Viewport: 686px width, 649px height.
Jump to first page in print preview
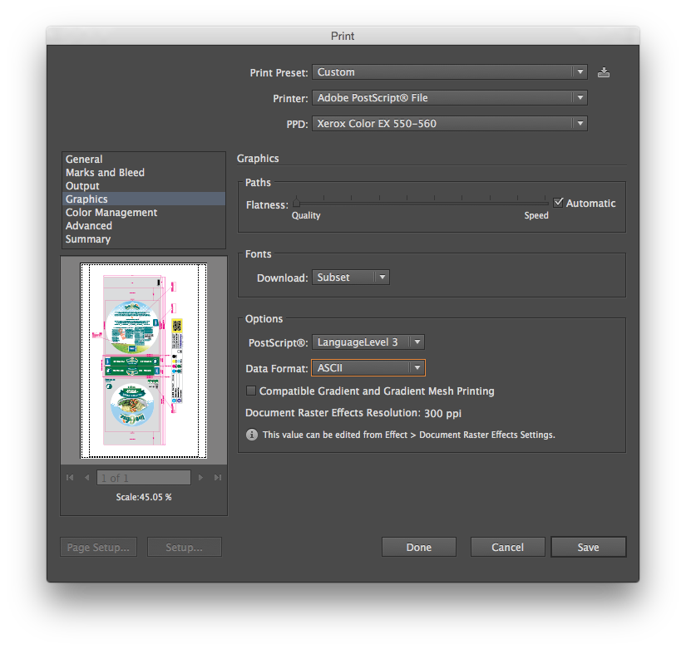[70, 477]
